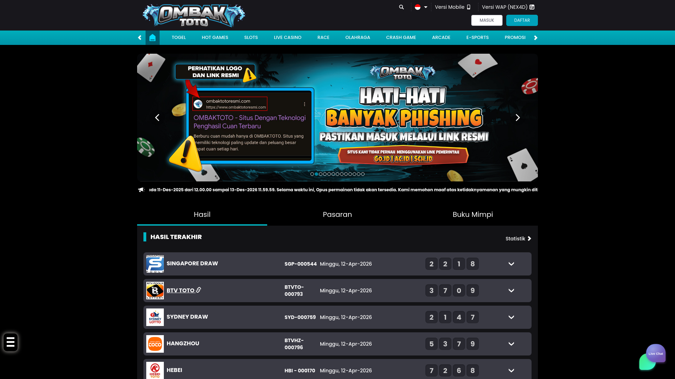This screenshot has width=675, height=379.
Task: Expand the BTV TOTO result row
Action: pyautogui.click(x=511, y=291)
